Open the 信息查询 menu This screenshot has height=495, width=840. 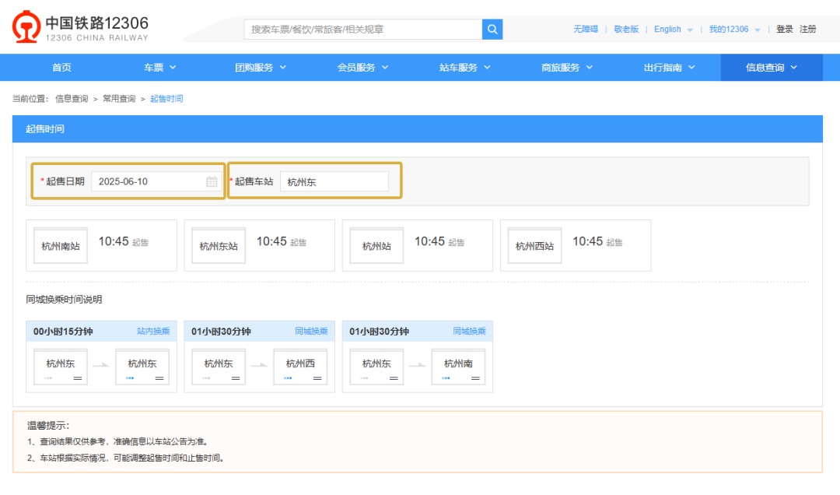tap(772, 68)
